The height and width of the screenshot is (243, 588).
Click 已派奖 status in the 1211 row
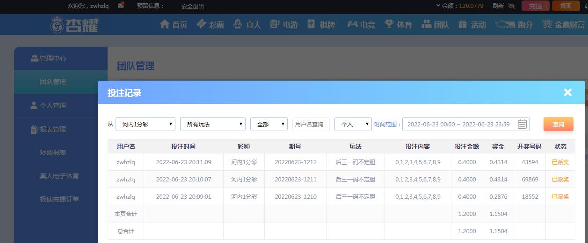[x=560, y=179]
